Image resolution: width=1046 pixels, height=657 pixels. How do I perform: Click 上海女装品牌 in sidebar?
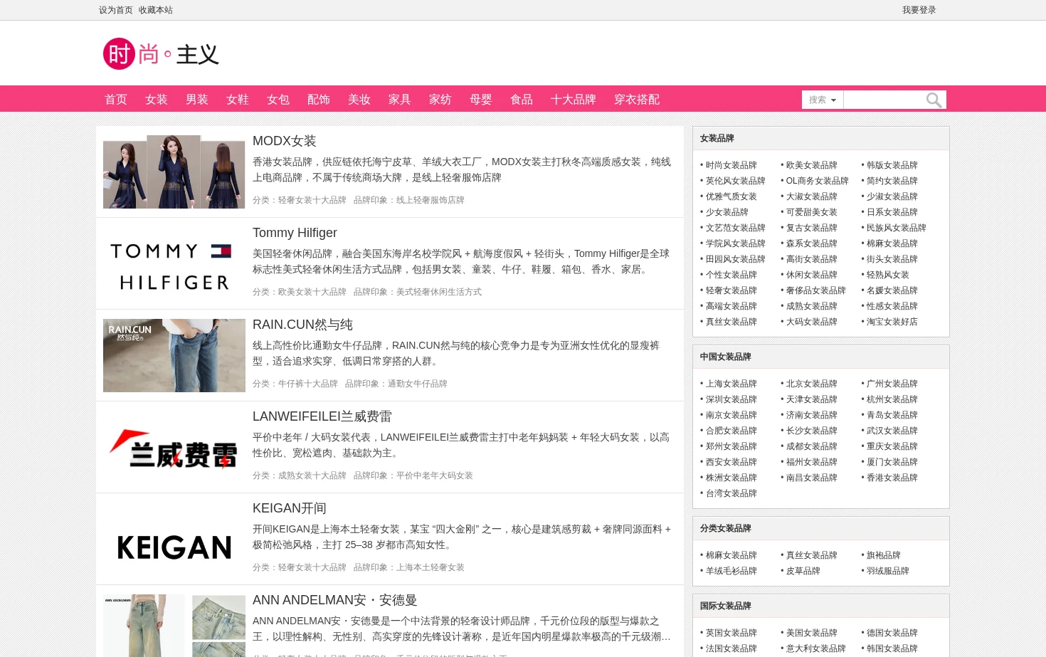731,384
